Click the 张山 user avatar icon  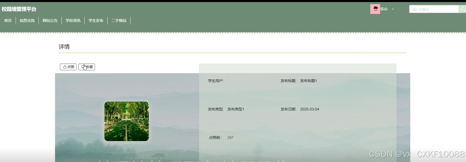[x=375, y=9]
